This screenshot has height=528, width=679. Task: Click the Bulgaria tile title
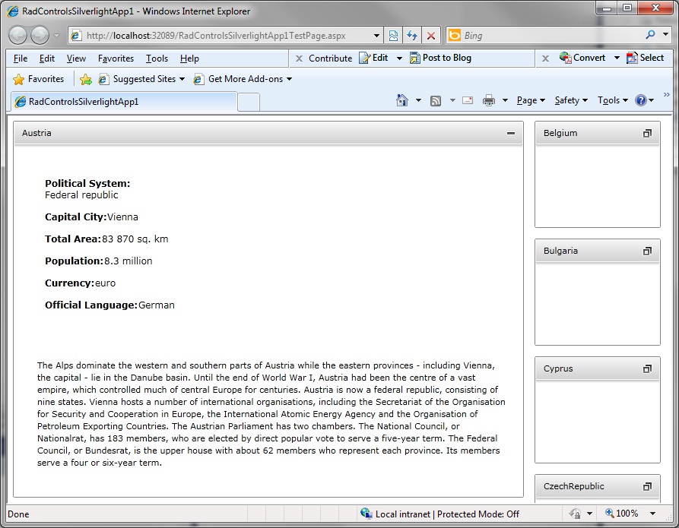coord(560,251)
